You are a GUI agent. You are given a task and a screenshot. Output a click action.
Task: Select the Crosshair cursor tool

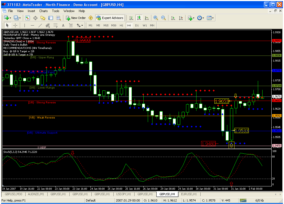click(x=15, y=26)
